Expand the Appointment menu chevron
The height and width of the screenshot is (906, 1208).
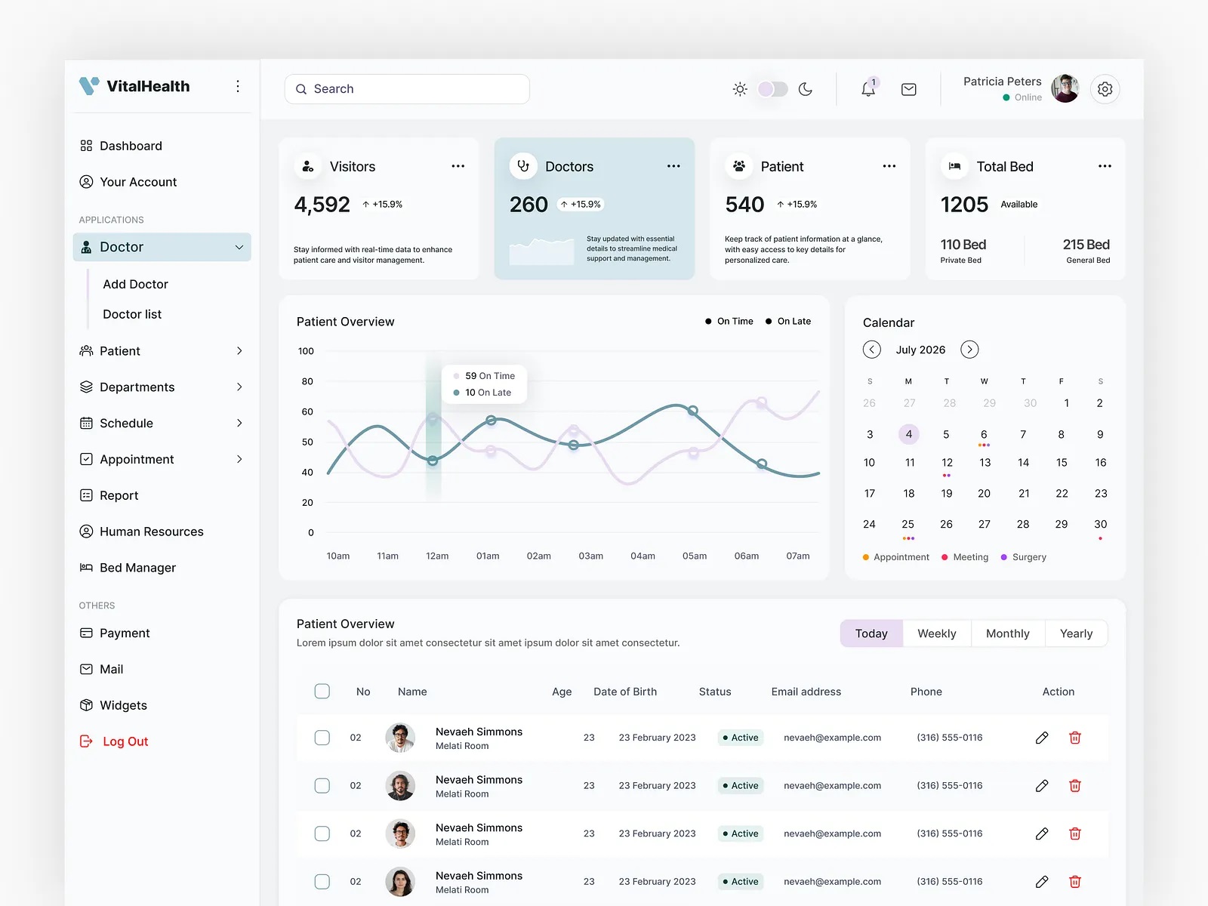[x=239, y=459]
